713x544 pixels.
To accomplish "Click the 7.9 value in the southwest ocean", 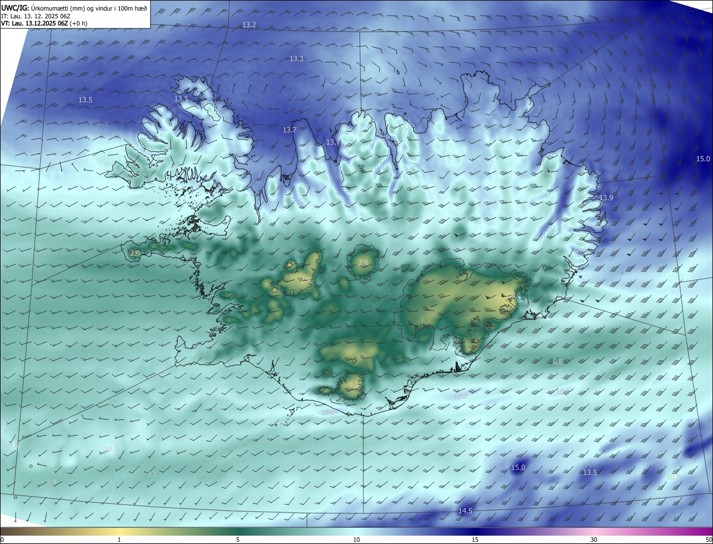I will coord(51,482).
